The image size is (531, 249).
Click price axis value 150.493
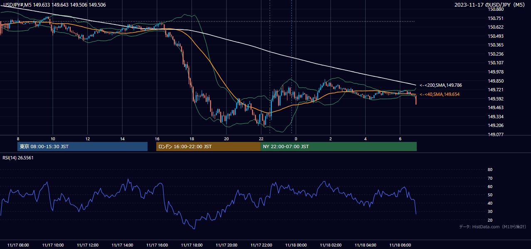click(495, 36)
